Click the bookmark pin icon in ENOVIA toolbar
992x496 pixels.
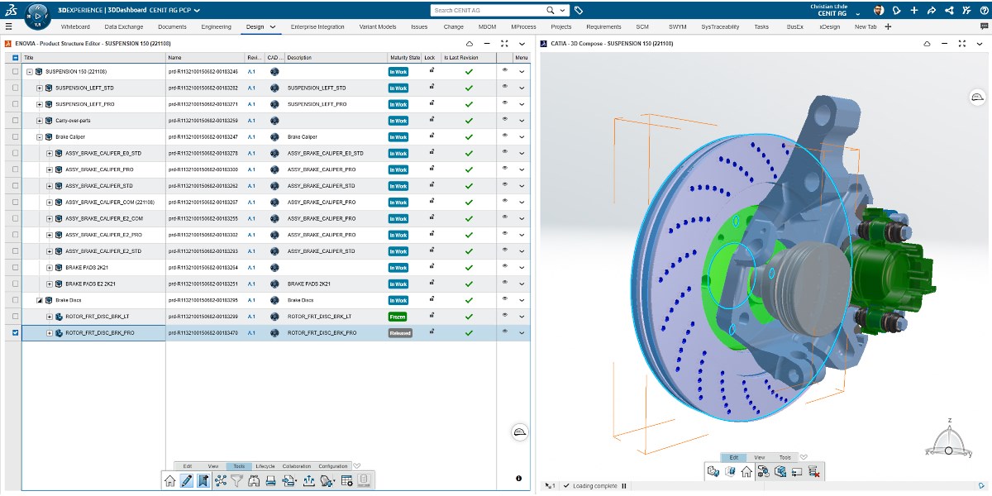[203, 480]
